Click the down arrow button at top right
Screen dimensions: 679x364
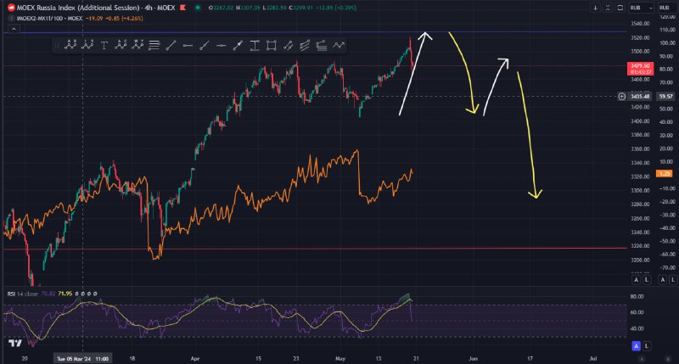coord(596,8)
